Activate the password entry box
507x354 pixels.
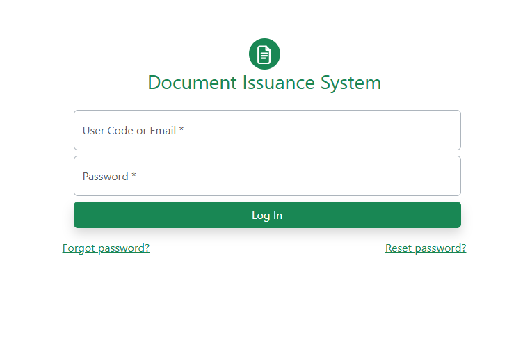(267, 176)
